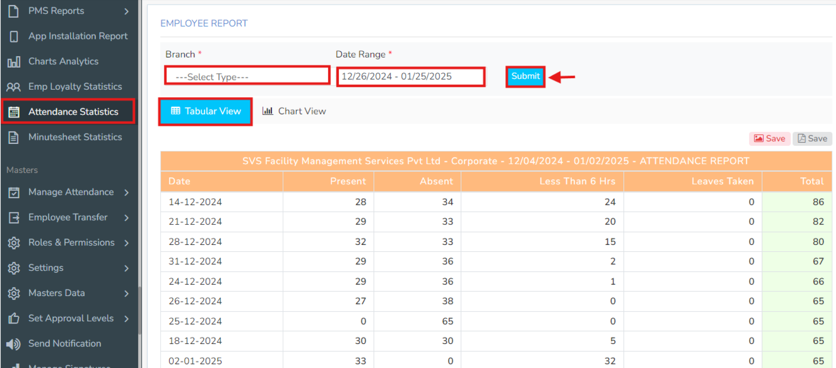
Task: Click the Submit button
Action: 525,76
